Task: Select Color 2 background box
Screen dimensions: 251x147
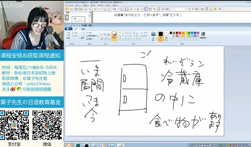Action: click(166, 37)
